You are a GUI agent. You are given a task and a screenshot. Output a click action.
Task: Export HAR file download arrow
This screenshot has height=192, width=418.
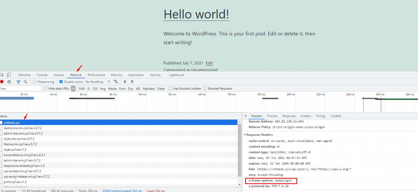coord(132,82)
